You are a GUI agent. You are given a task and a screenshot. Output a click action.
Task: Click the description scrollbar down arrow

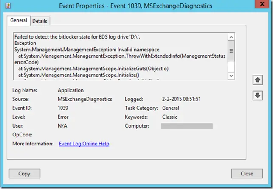(231, 76)
